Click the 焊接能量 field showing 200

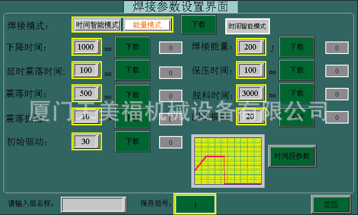[x=251, y=47]
